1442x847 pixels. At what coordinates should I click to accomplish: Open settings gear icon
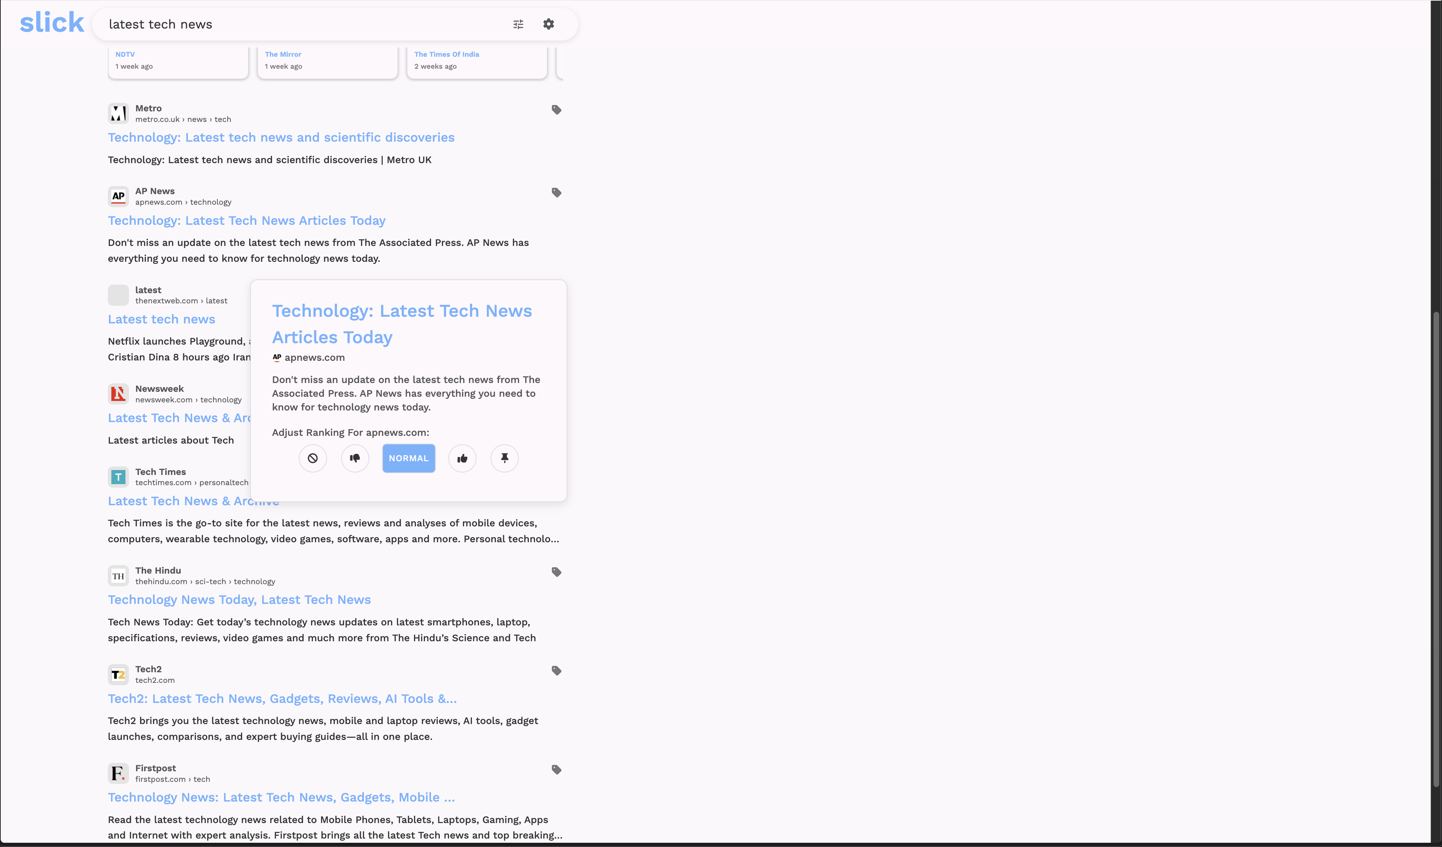[x=548, y=24]
